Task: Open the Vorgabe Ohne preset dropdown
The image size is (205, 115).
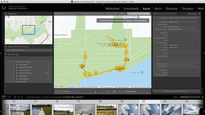Action: [184, 18]
